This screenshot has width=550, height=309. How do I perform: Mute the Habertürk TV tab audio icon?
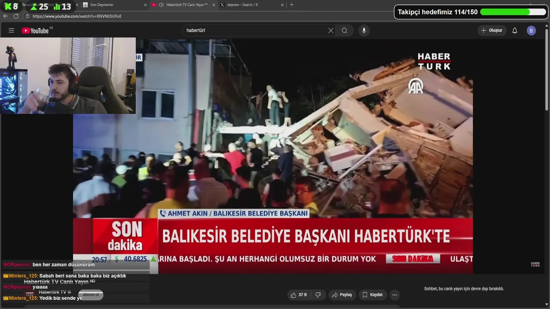click(x=161, y=5)
